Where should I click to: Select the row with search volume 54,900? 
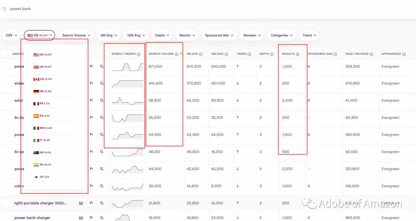[x=5, y=135]
